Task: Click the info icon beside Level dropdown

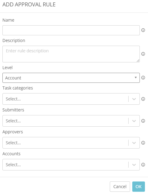Action: coord(143,78)
